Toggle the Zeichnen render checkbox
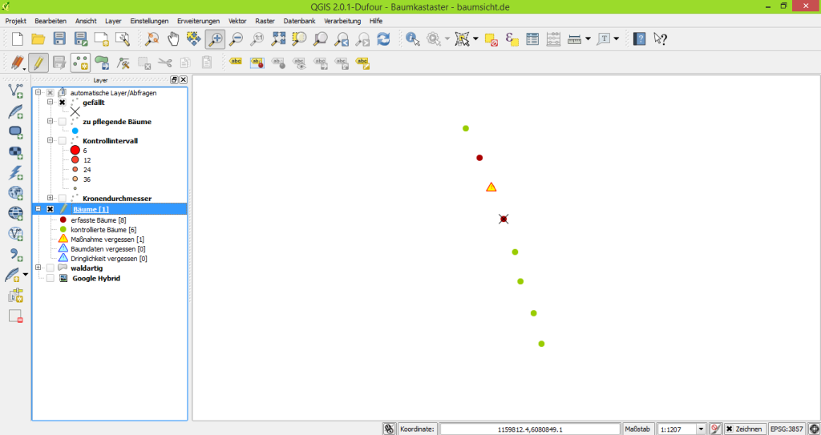The height and width of the screenshot is (435, 821). click(728, 429)
